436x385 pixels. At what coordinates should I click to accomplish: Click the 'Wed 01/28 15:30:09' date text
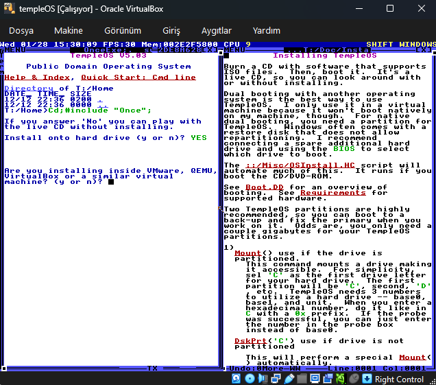(x=49, y=45)
